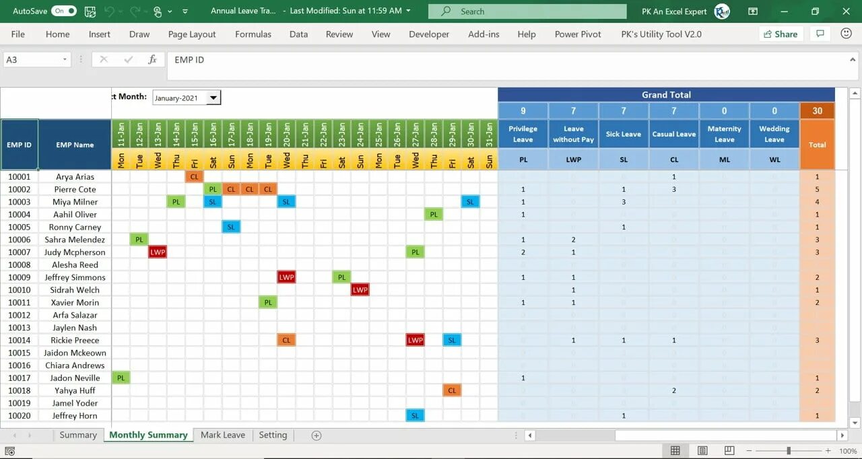The height and width of the screenshot is (459, 862).
Task: Click Sahra Melendez's green PL cell
Action: (139, 240)
